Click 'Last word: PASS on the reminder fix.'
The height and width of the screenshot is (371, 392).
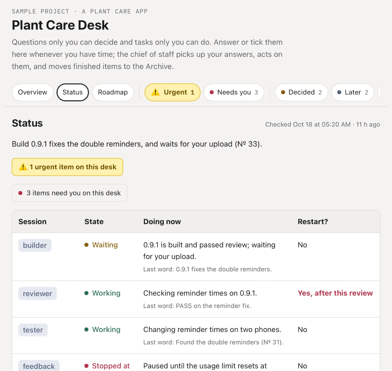[x=197, y=306]
